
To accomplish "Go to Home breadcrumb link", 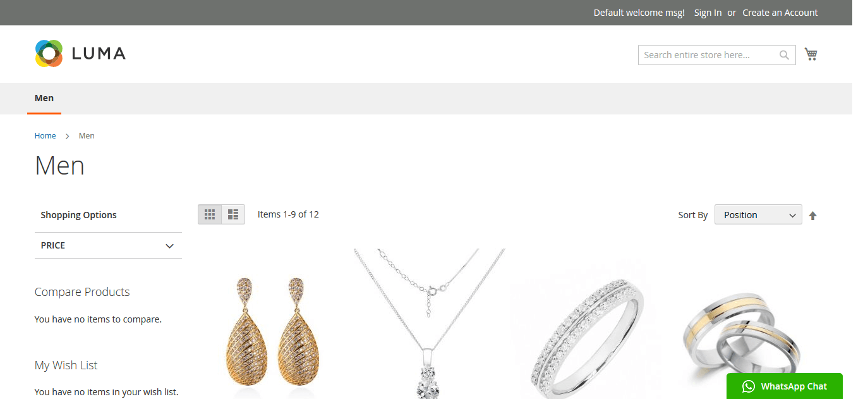I will tap(45, 136).
